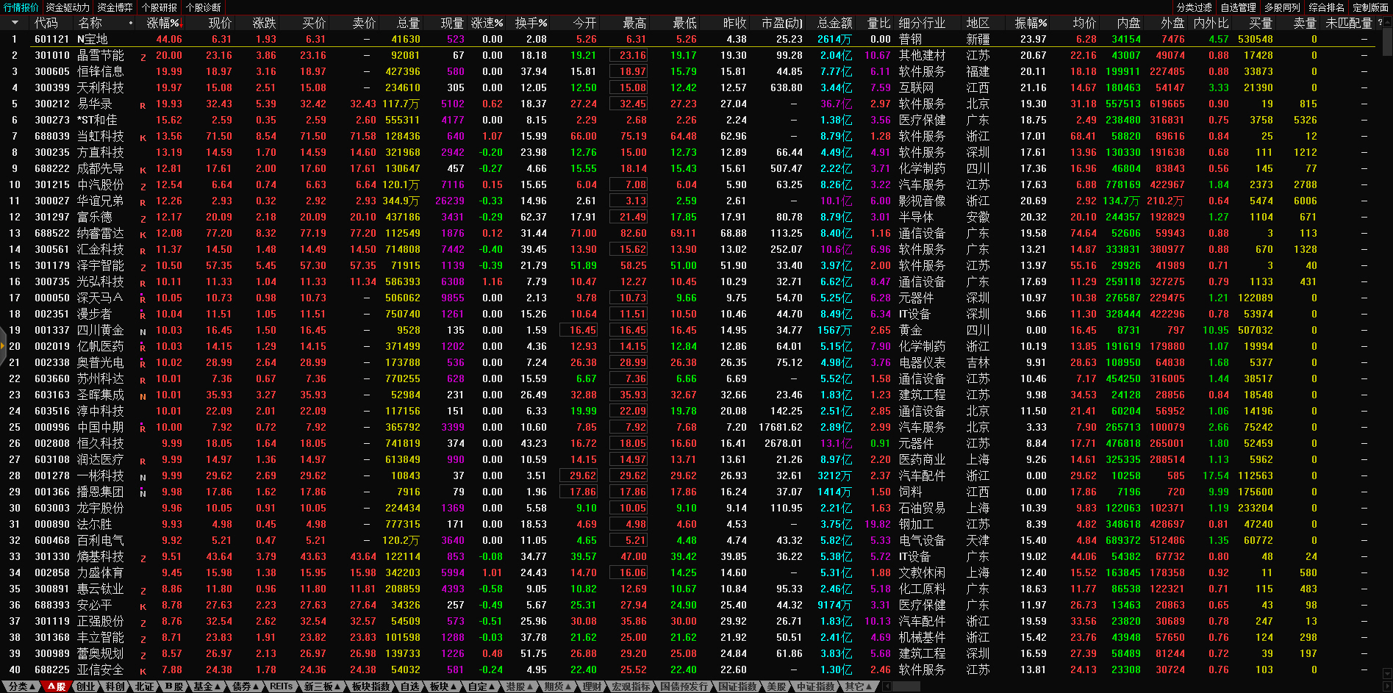Switch to 个股诊断 tab

click(x=204, y=7)
